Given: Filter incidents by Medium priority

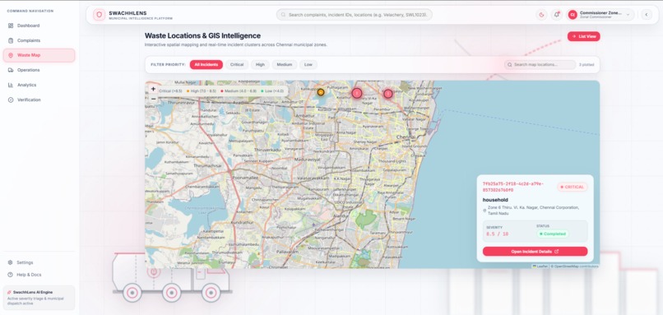Looking at the screenshot, I should click(x=285, y=65).
